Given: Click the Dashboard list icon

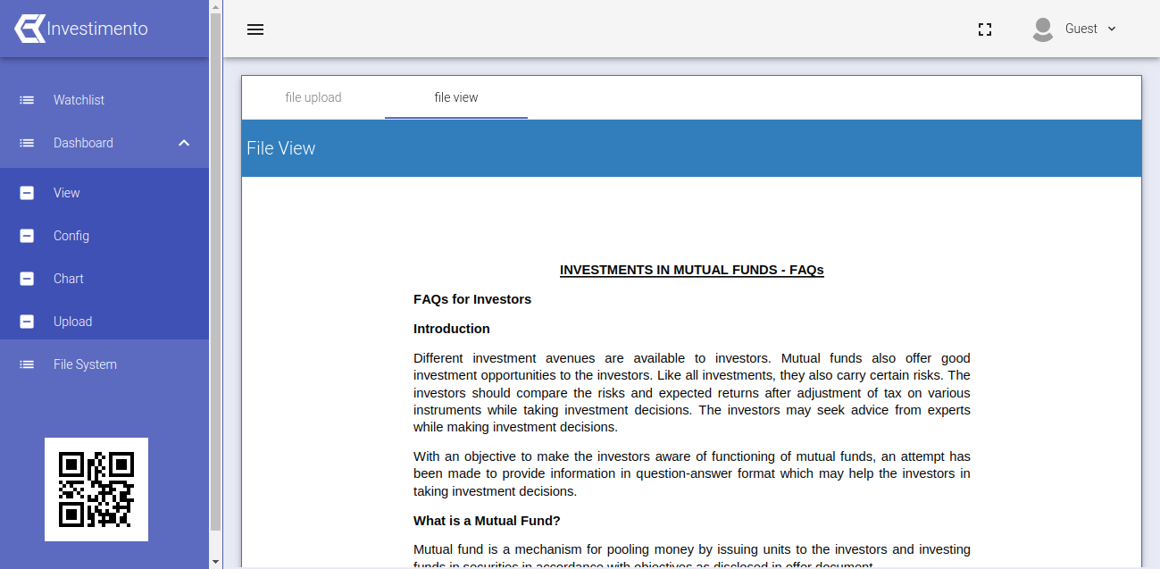Looking at the screenshot, I should (x=27, y=143).
